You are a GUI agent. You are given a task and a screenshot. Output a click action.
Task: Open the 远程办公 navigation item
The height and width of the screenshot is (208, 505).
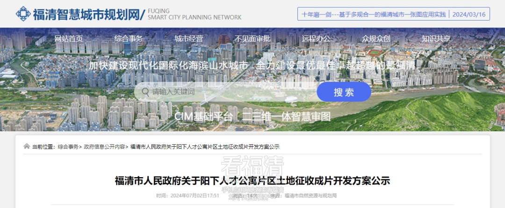[316, 39]
